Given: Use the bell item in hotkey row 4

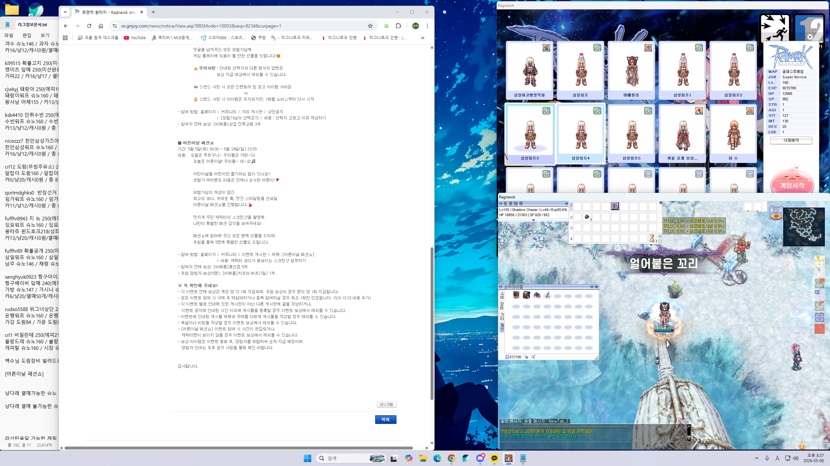Looking at the screenshot, I should coord(652,239).
